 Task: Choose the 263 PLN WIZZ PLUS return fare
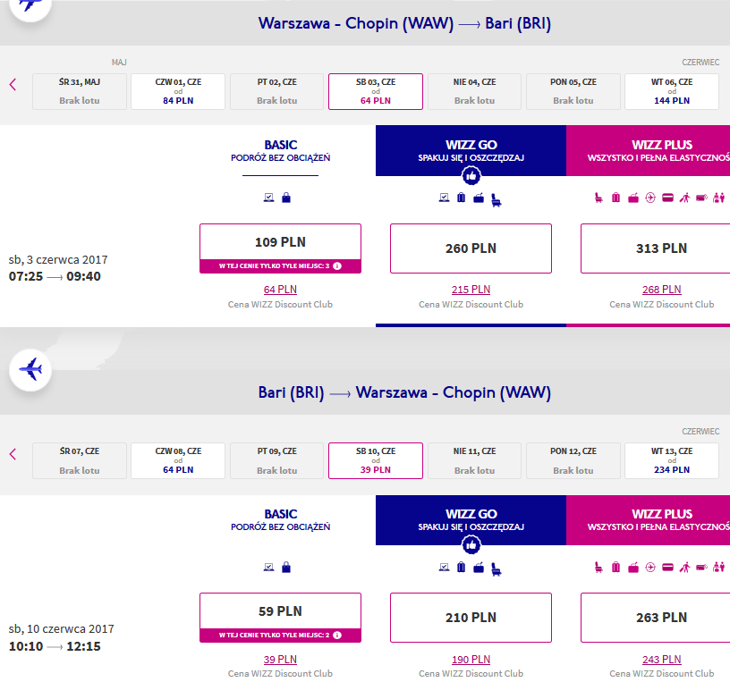click(657, 618)
